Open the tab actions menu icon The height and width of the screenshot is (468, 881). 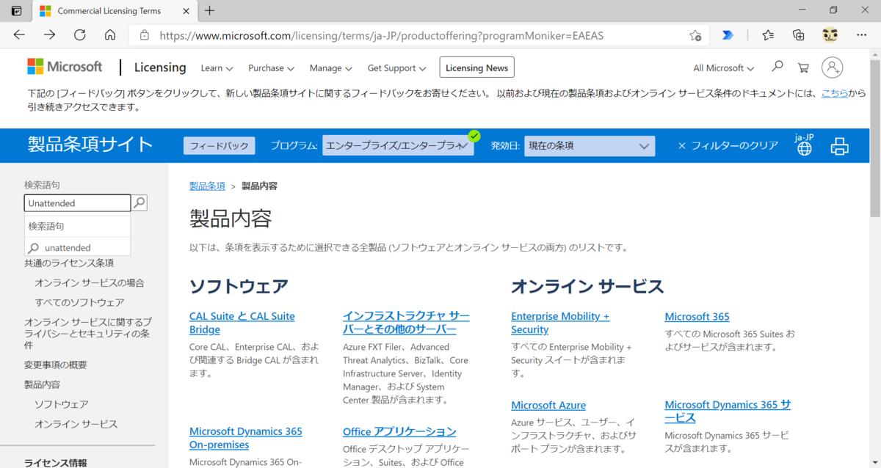(16, 10)
